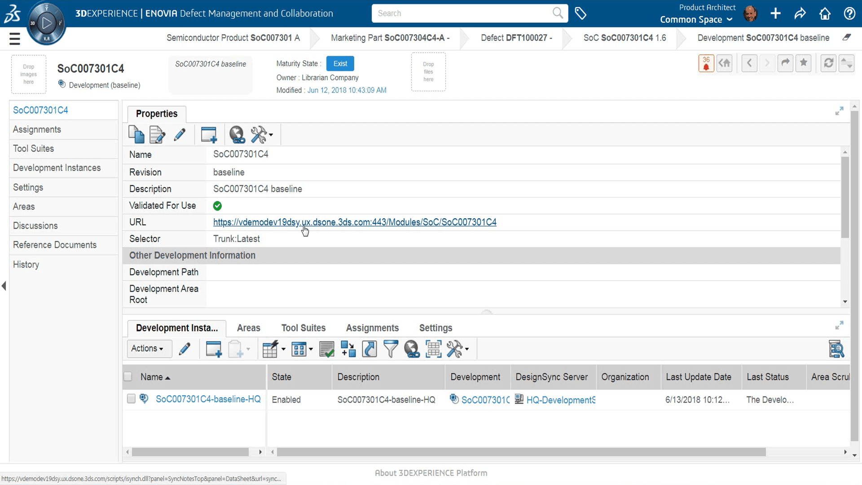The height and width of the screenshot is (485, 862).
Task: Open Development Instances in left sidebar
Action: [x=64, y=168]
